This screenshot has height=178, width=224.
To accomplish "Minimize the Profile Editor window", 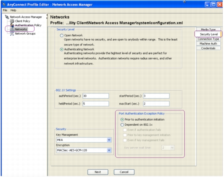I will pyautogui.click(x=208, y=5).
